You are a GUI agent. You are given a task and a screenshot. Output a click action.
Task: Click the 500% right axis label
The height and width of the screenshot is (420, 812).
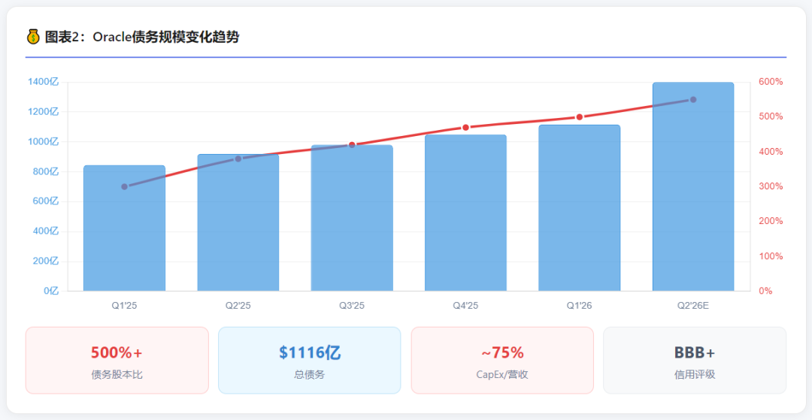(771, 116)
